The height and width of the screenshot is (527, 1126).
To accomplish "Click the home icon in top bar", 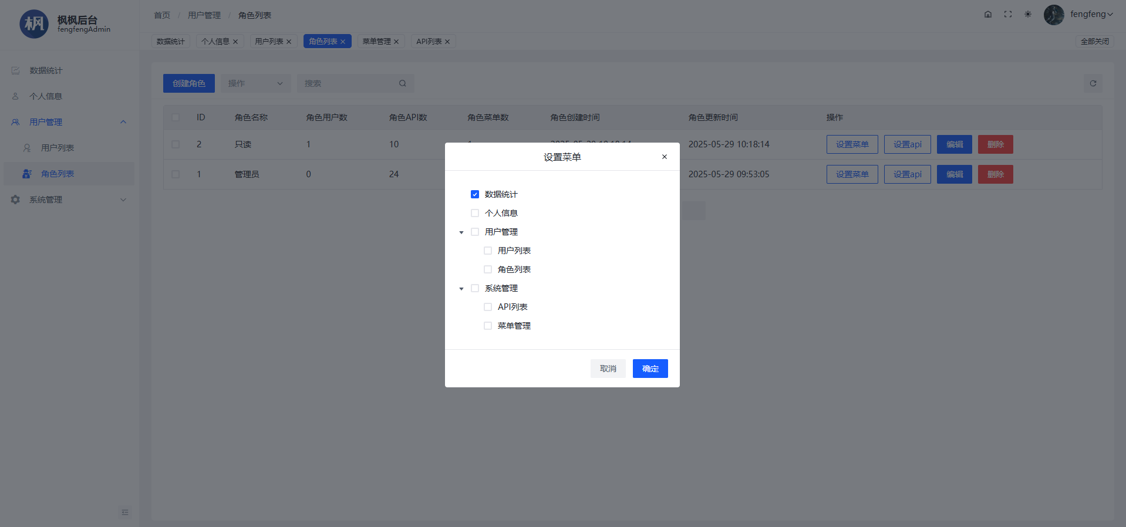I will 988,14.
